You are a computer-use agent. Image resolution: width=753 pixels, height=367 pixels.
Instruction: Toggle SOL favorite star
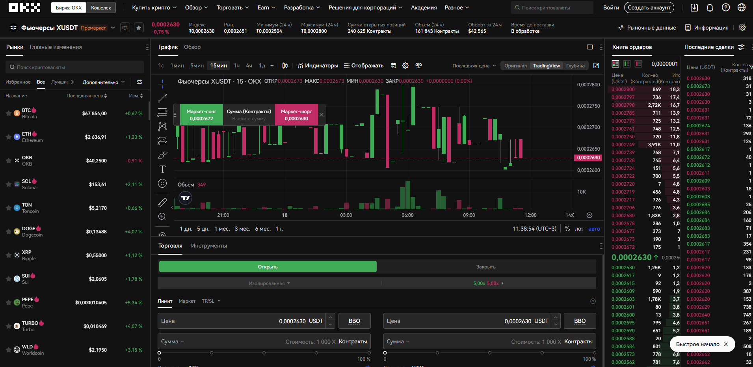pyautogui.click(x=8, y=184)
